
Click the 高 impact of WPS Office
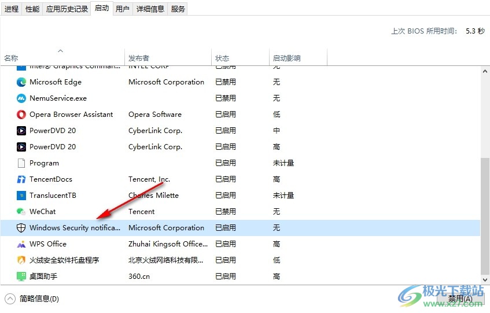(x=277, y=244)
